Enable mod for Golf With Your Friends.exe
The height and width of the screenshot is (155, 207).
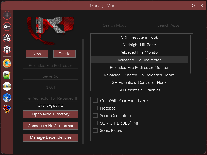pos(95,100)
